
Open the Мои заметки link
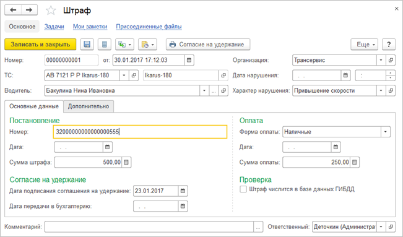tap(90, 27)
